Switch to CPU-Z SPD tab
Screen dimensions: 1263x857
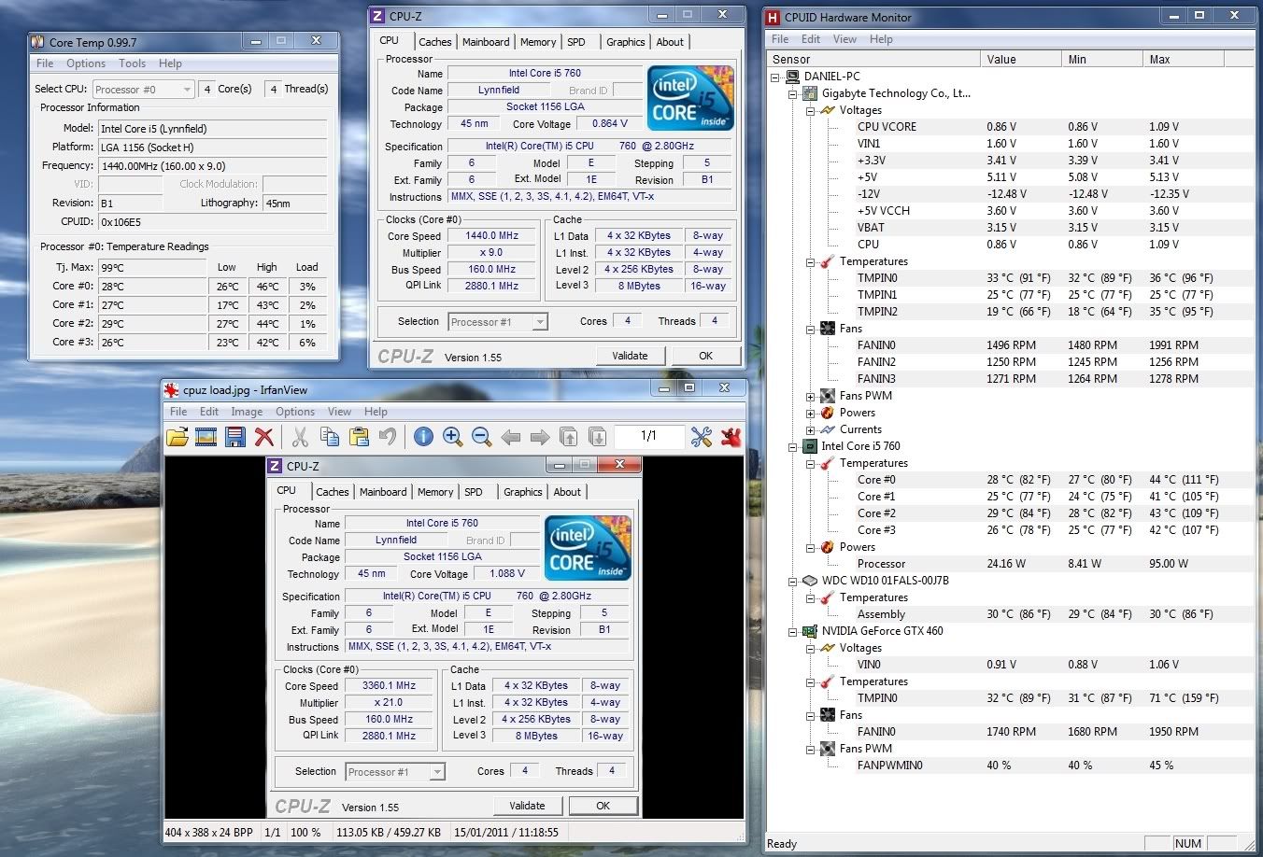[576, 42]
